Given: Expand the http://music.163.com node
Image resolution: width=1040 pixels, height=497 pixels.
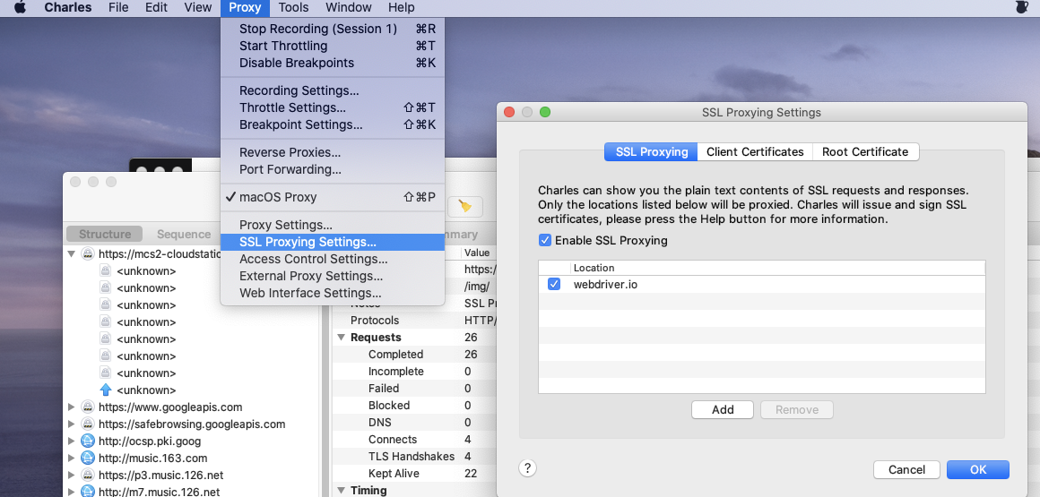Looking at the screenshot, I should tap(72, 458).
